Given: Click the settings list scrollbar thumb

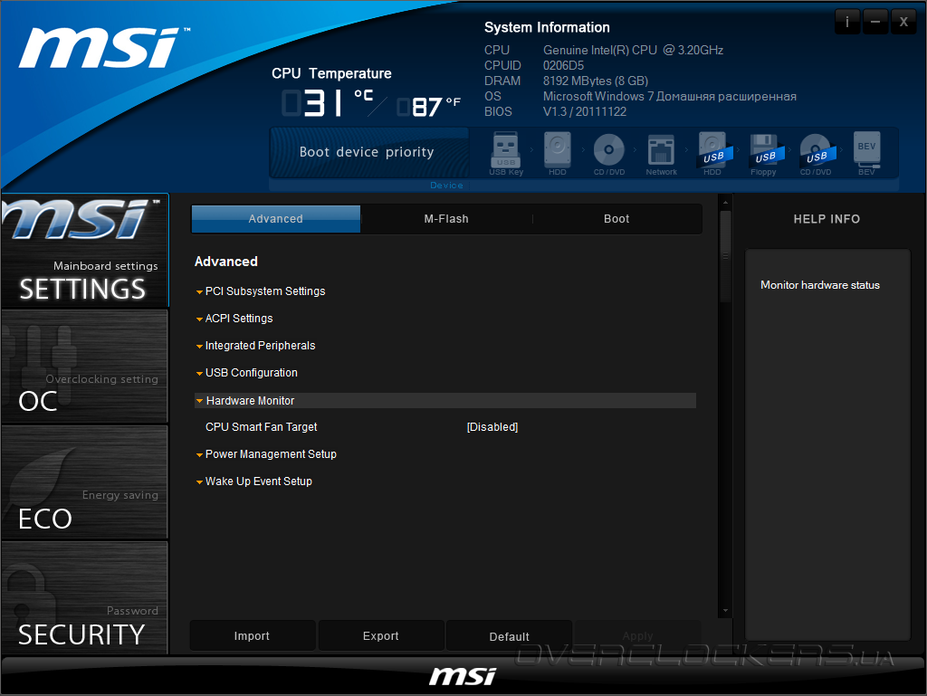Looking at the screenshot, I should (x=725, y=256).
